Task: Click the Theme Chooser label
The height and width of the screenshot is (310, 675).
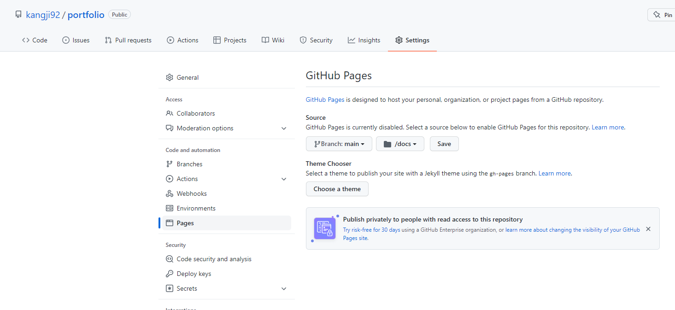Action: click(329, 164)
